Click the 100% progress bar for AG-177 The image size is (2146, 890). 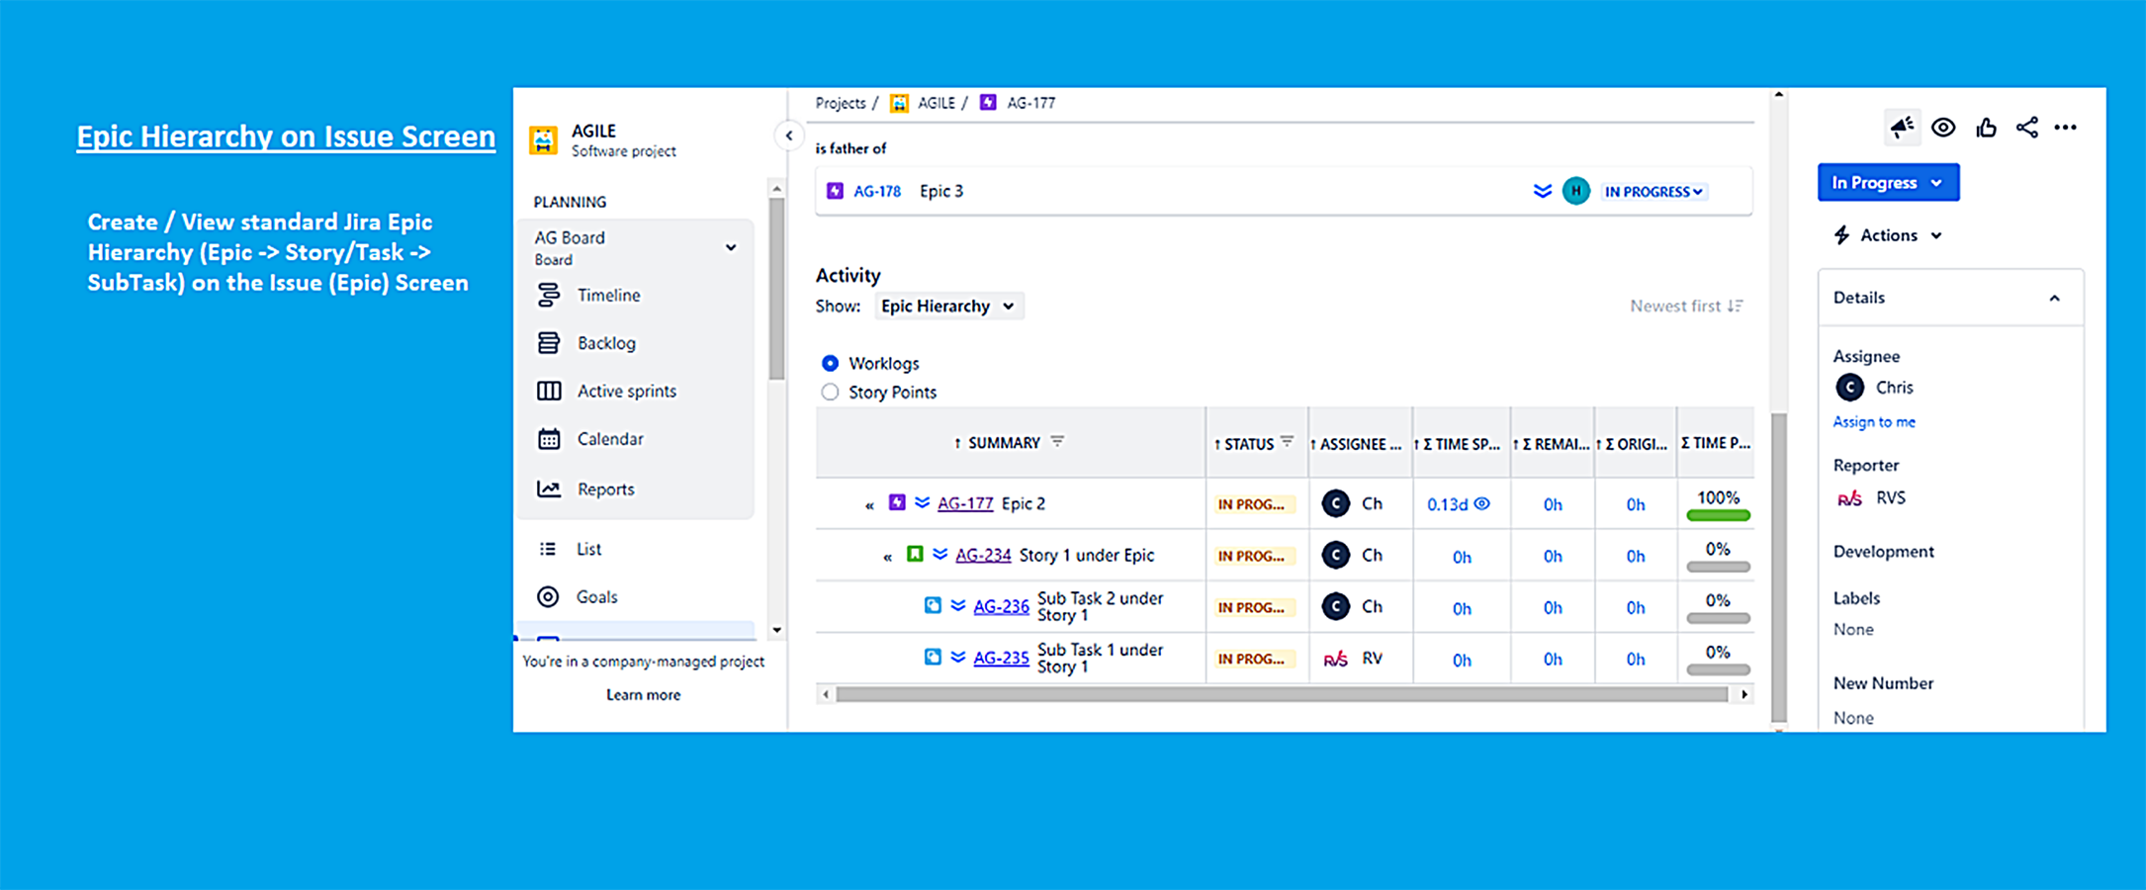tap(1719, 515)
